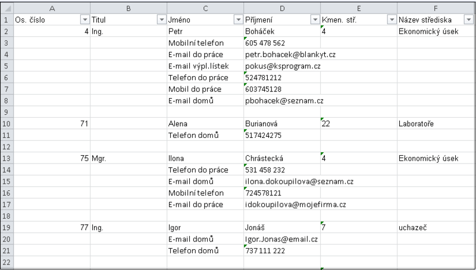Click the E-mail výpl.lístek label cell
The width and height of the screenshot is (476, 270).
click(x=205, y=66)
